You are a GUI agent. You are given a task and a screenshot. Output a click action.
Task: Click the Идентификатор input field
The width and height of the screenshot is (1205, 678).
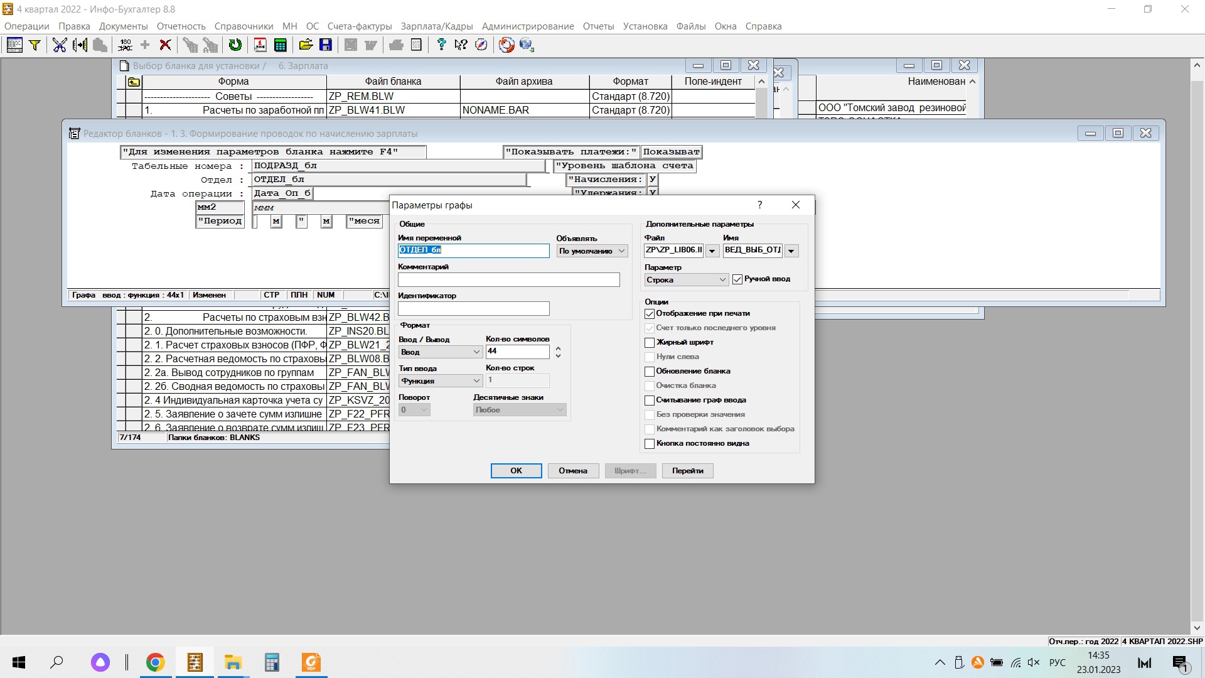[474, 308]
